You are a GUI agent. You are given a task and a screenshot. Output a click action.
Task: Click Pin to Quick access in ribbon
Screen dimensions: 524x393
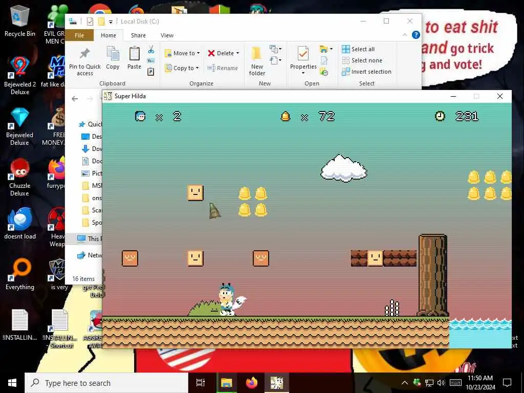(84, 62)
